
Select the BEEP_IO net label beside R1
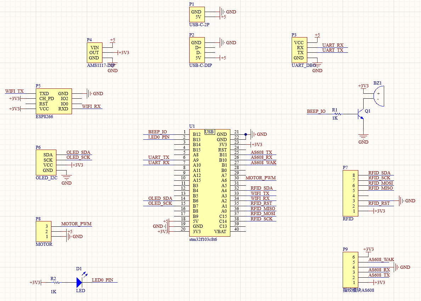pos(316,111)
